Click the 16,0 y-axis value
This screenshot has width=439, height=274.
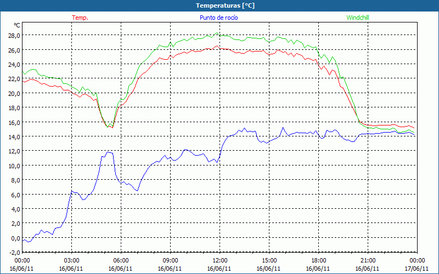tap(14, 122)
